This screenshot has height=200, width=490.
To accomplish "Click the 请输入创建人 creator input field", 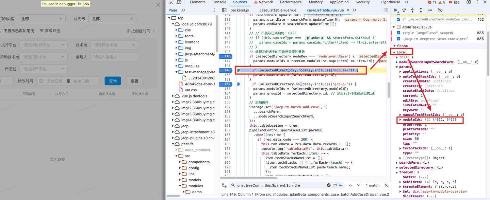I will tap(114, 57).
